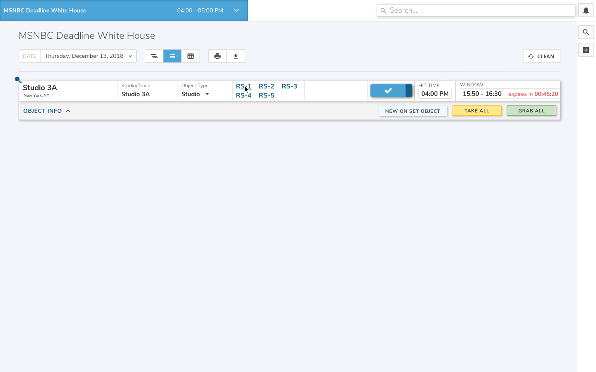Click the download icon
Screen dimensions: 596x372
(x=236, y=56)
